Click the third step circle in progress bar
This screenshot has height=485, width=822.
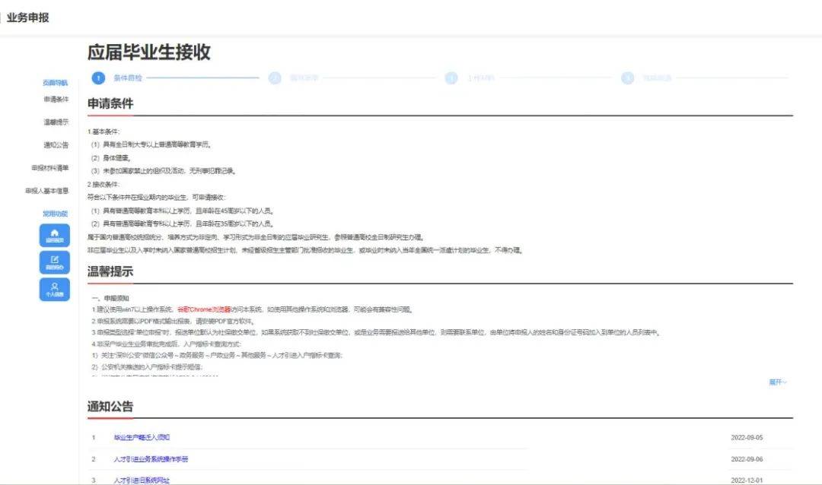[451, 78]
